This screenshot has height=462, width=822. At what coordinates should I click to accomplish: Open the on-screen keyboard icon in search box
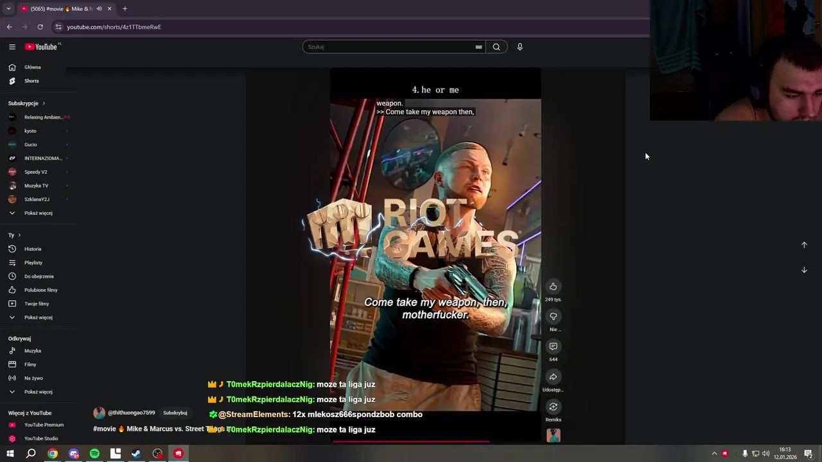478,47
